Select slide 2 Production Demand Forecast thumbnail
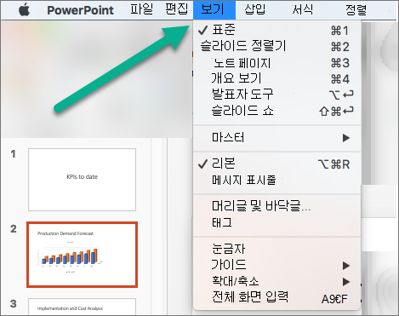Viewport: 399px width, 316px height. 82,255
